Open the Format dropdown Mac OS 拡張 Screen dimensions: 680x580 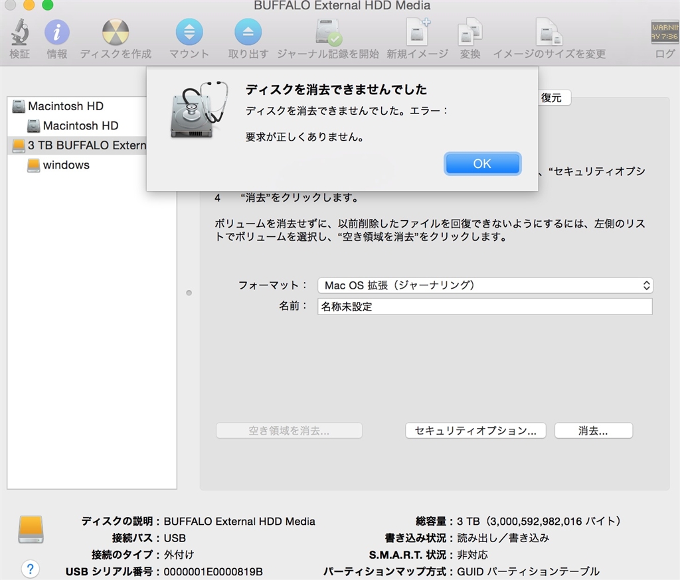(x=485, y=285)
